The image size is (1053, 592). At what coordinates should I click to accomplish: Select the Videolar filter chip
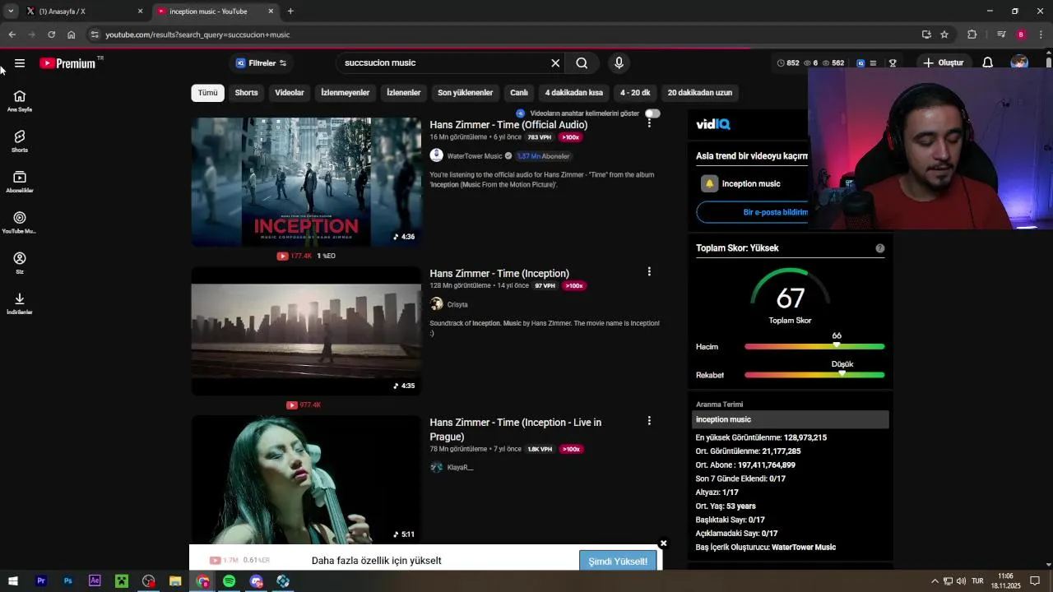point(290,93)
